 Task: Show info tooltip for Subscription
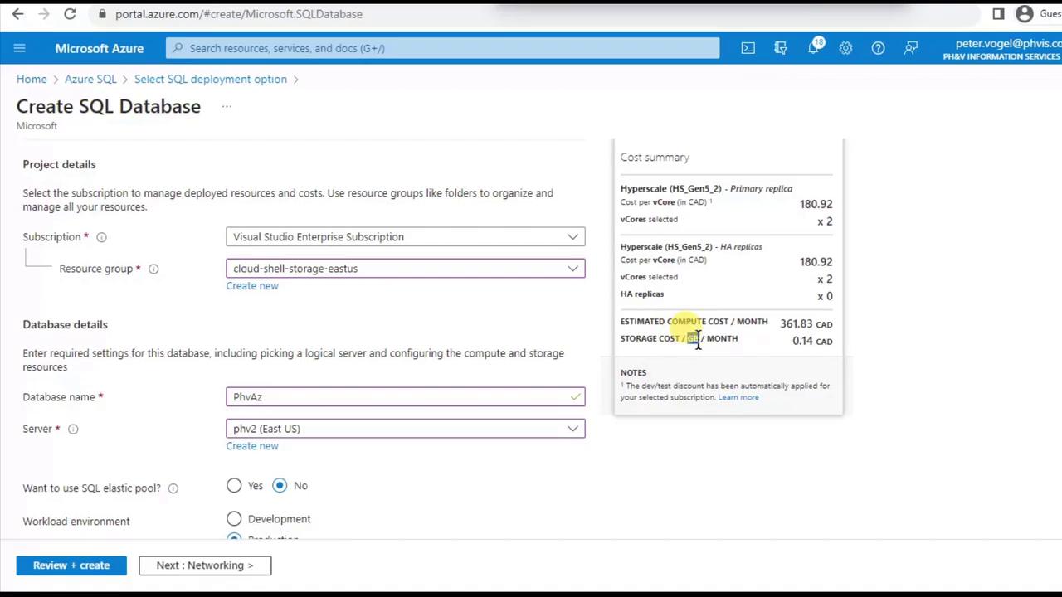[101, 237]
